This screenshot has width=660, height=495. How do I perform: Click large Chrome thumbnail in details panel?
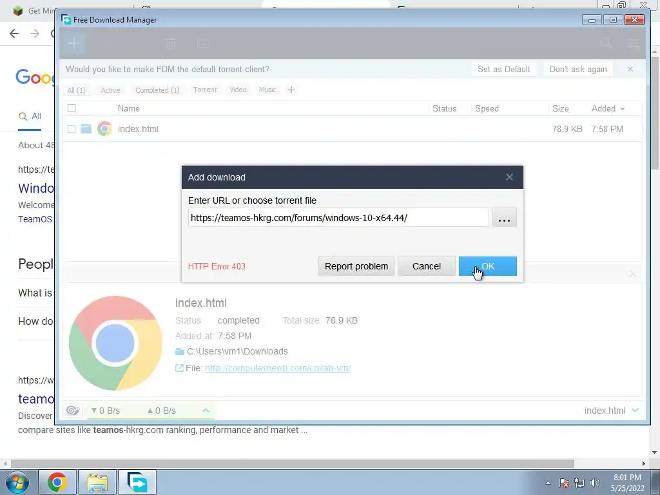pyautogui.click(x=115, y=343)
